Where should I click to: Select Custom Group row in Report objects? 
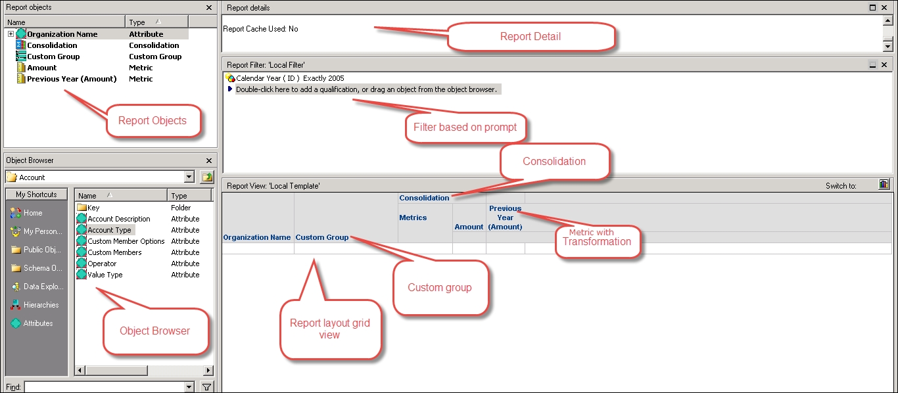coord(102,57)
